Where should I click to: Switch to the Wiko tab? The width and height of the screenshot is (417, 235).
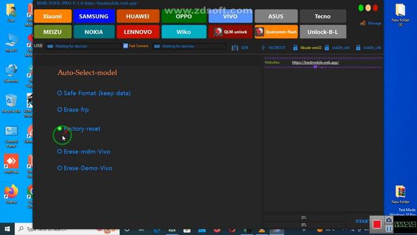click(x=184, y=32)
